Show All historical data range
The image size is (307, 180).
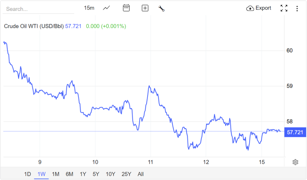pyautogui.click(x=140, y=174)
